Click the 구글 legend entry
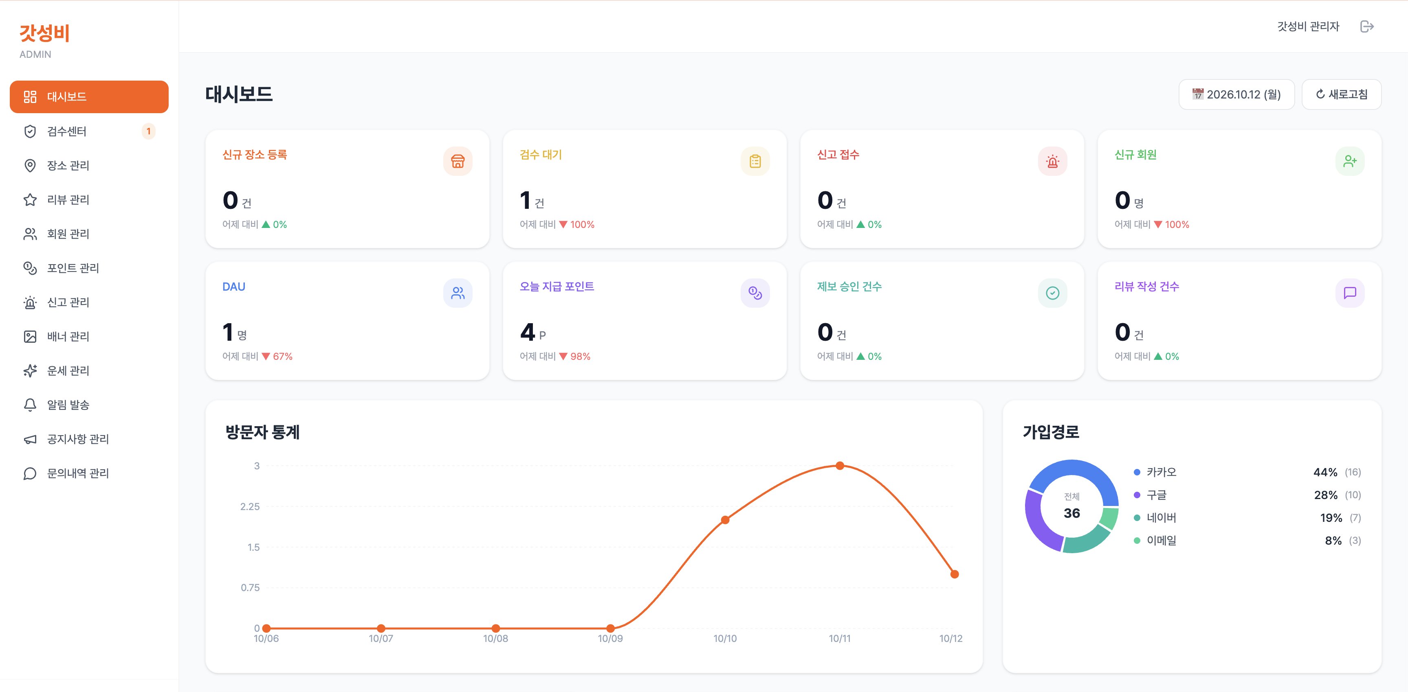This screenshot has height=692, width=1408. (1247, 495)
